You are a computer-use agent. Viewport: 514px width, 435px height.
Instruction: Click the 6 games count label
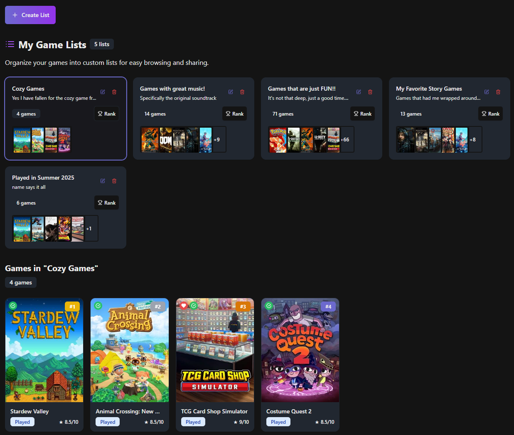coord(26,203)
